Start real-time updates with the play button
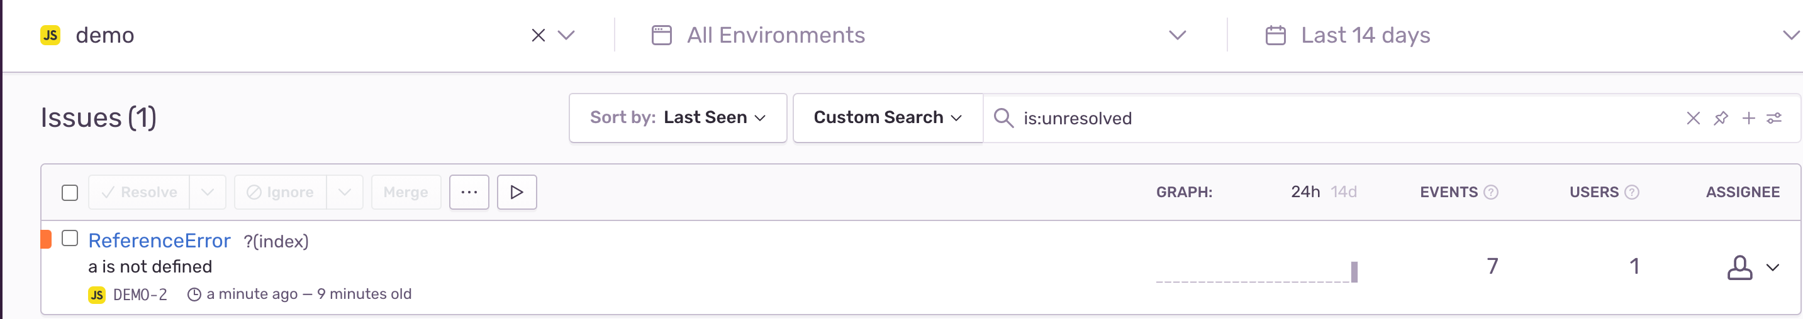 coord(516,192)
